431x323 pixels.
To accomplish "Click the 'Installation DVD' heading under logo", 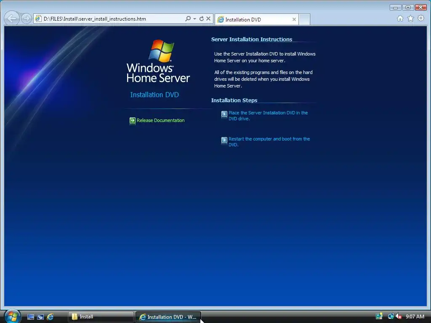I will (154, 95).
